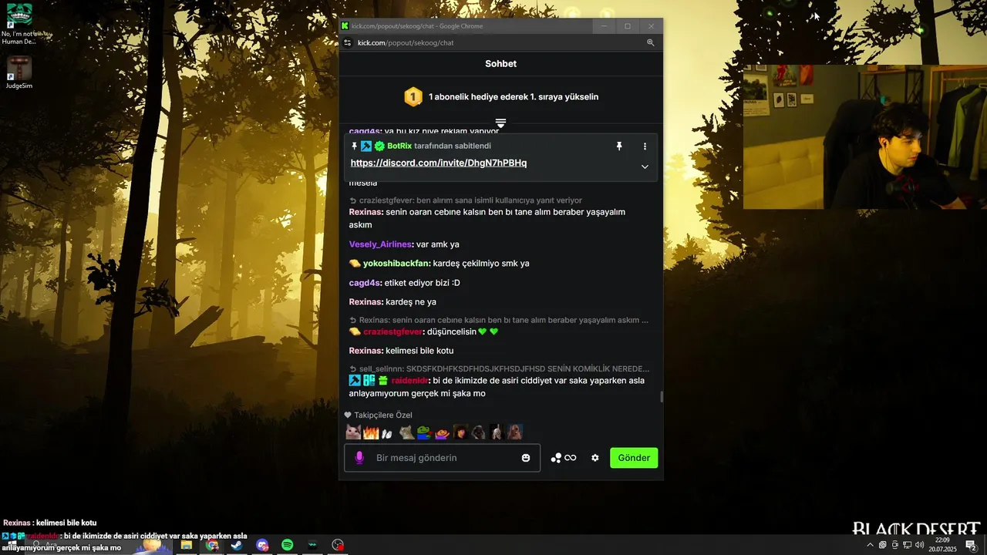
Task: Open Spotify from the taskbar
Action: pos(287,545)
